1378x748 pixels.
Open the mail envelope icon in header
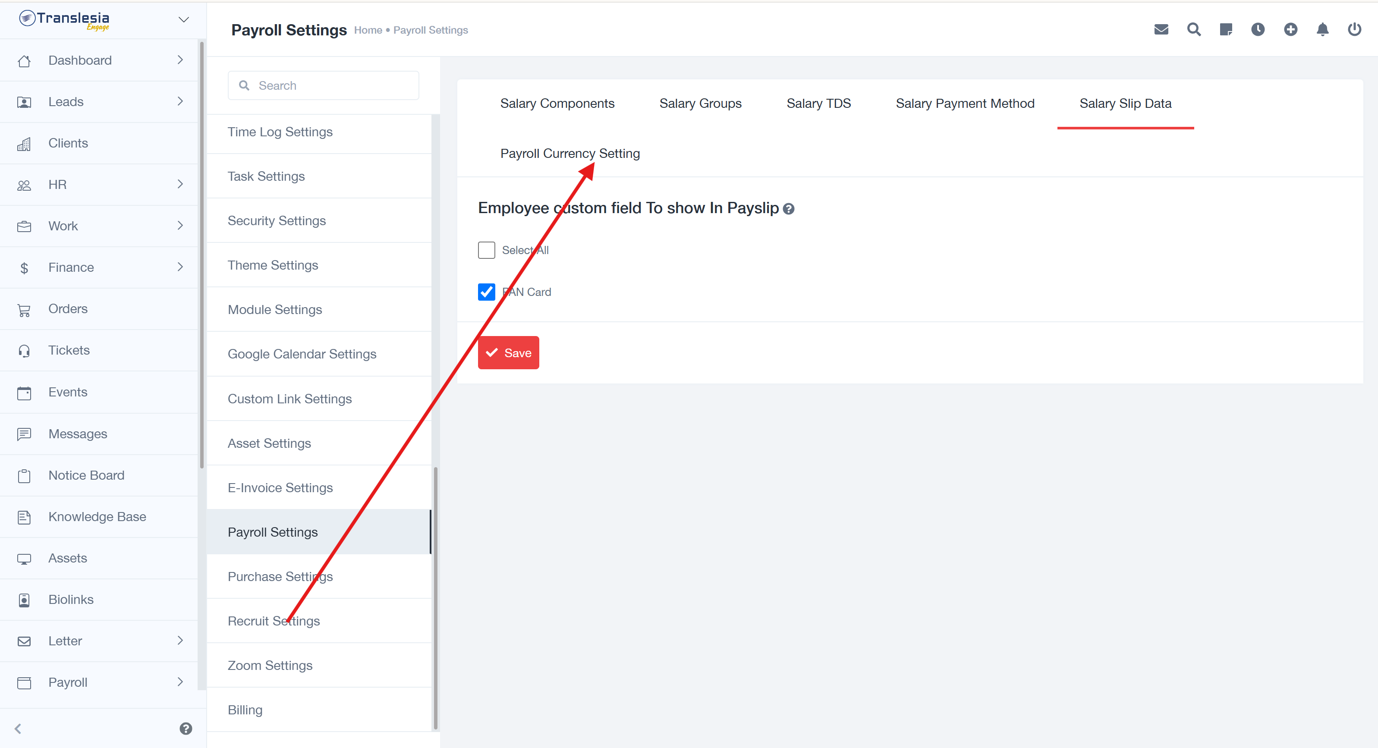(1161, 29)
